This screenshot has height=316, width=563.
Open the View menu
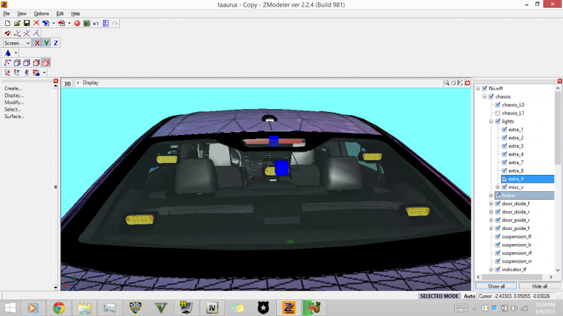21,13
